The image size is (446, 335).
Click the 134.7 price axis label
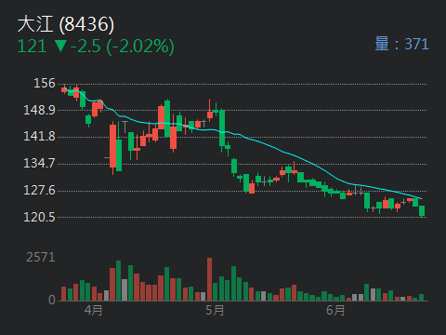[39, 163]
